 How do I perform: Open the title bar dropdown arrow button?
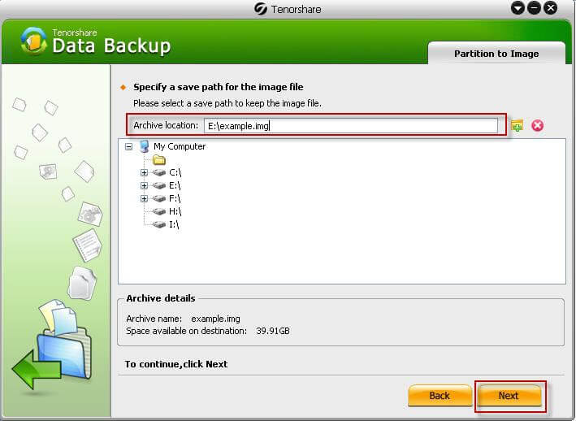(518, 8)
